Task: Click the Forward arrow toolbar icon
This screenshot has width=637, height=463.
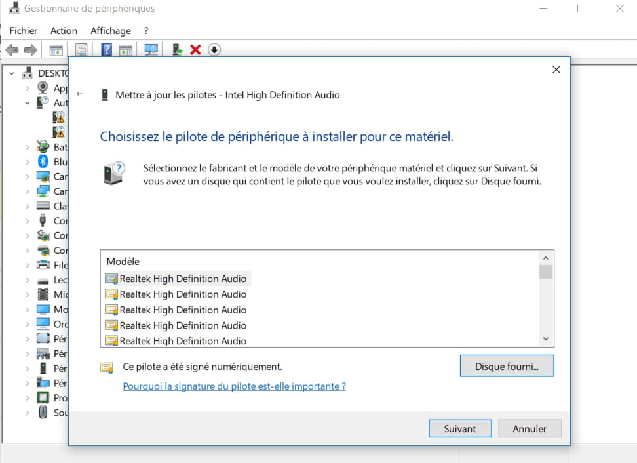Action: tap(30, 50)
